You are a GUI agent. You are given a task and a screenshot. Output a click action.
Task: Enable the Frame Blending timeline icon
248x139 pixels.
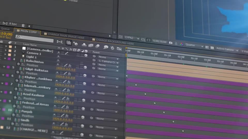[x=91, y=45]
